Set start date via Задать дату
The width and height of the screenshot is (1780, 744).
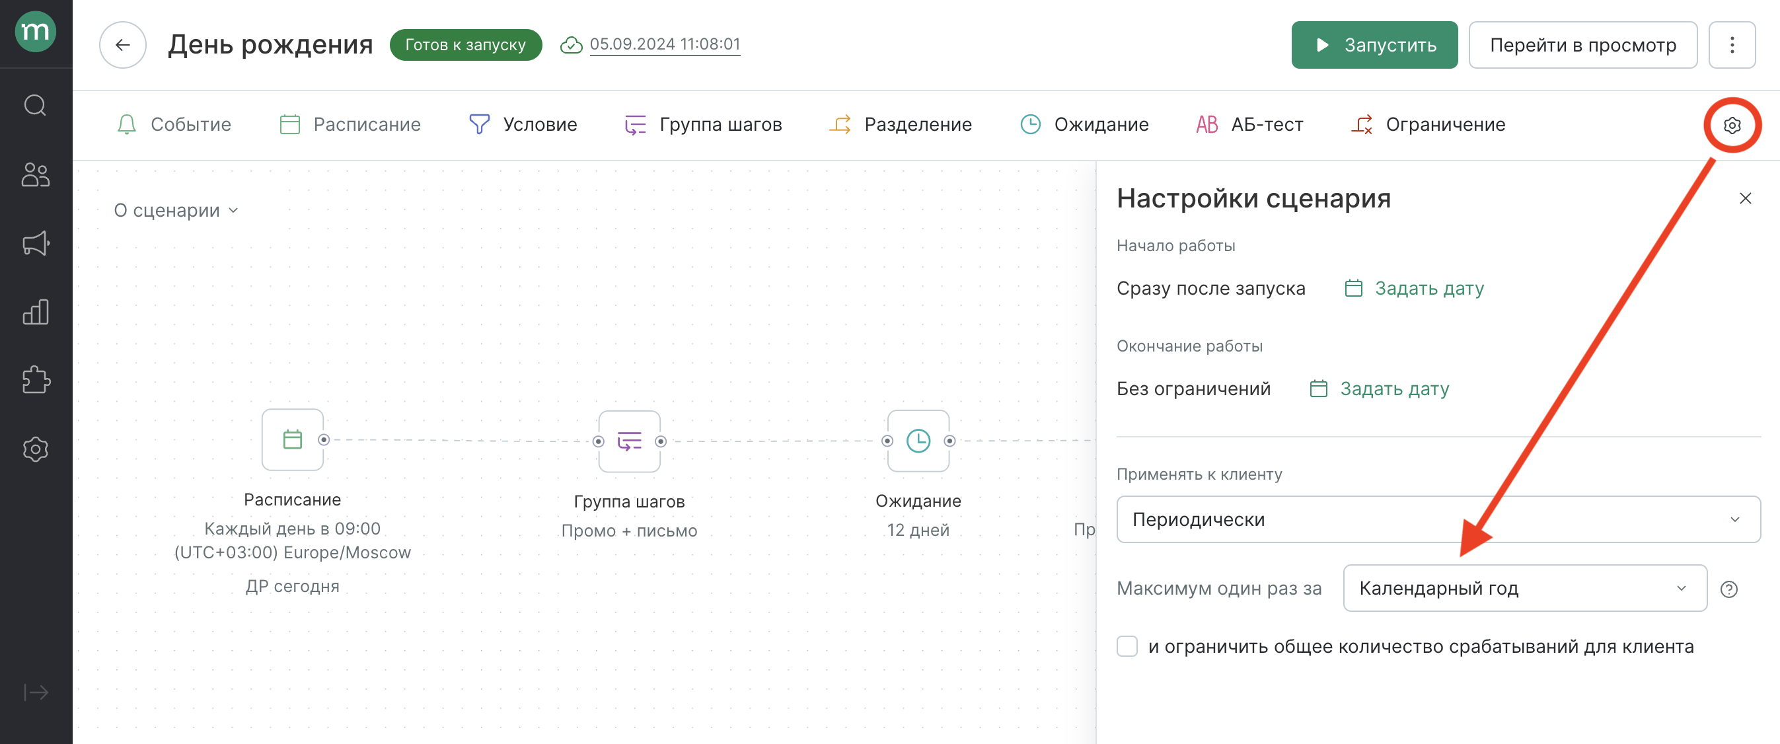point(1414,288)
